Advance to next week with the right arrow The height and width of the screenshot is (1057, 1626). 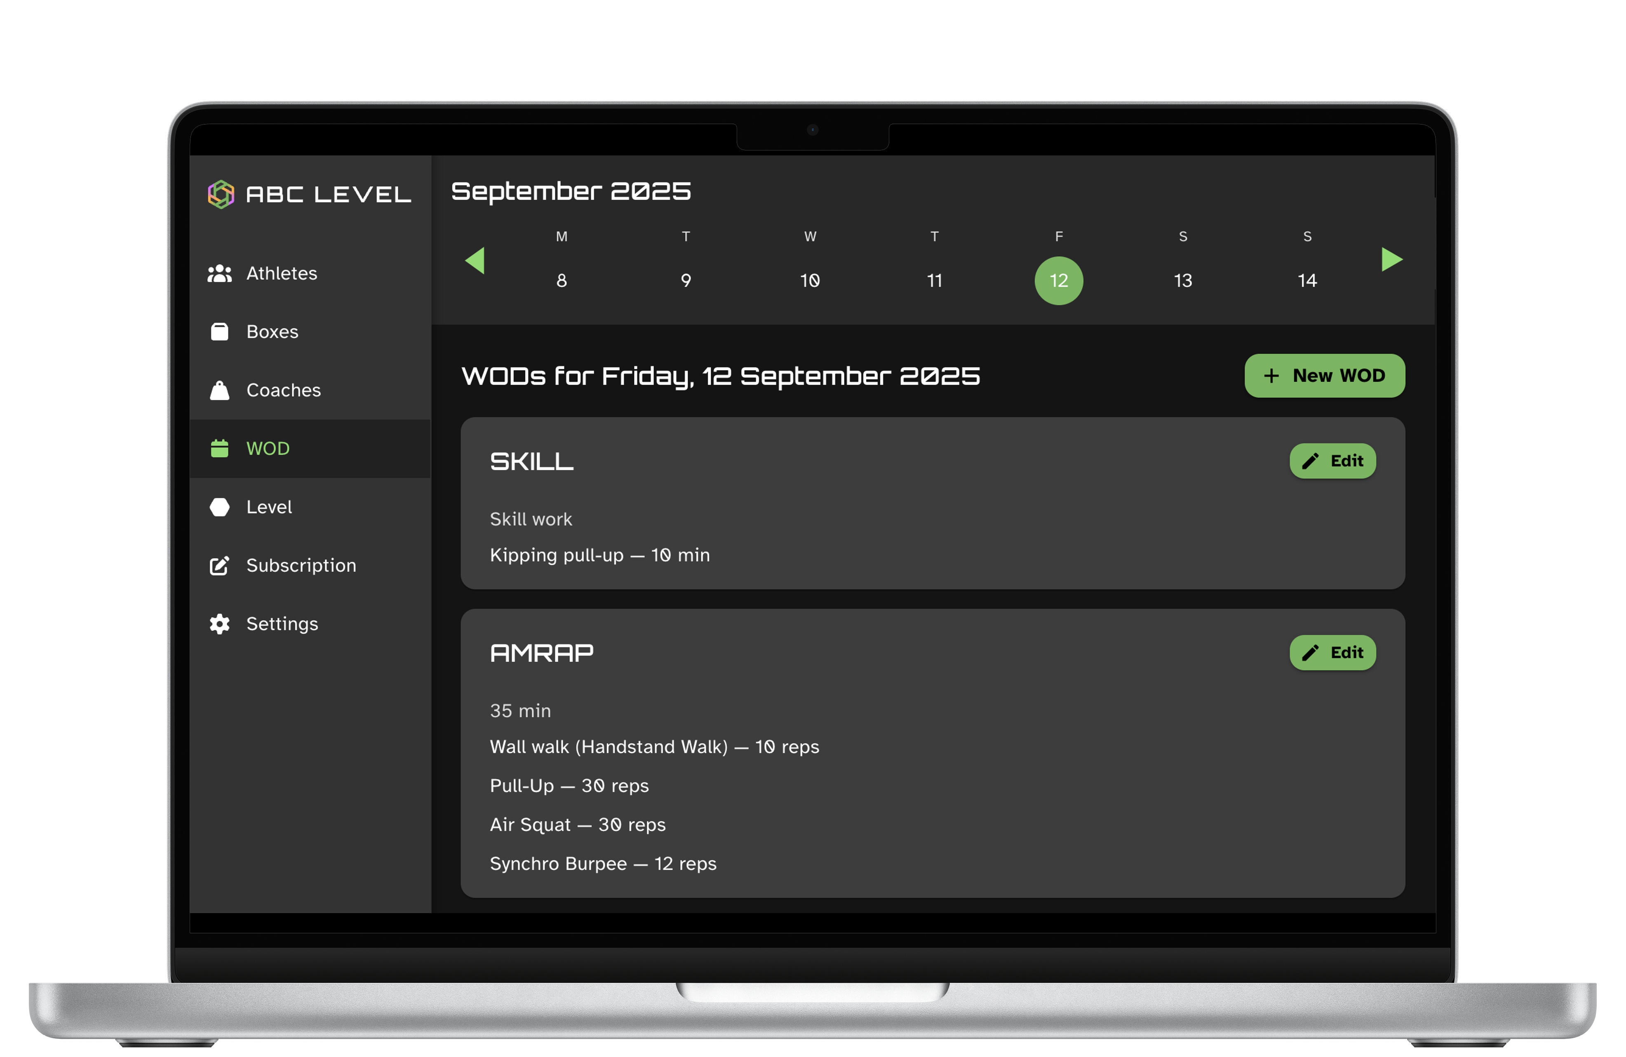[x=1392, y=260]
